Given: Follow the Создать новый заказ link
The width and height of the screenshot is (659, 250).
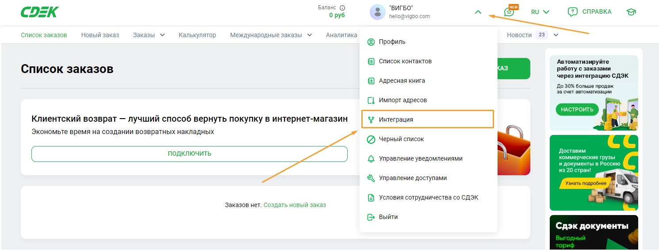Looking at the screenshot, I should [295, 205].
